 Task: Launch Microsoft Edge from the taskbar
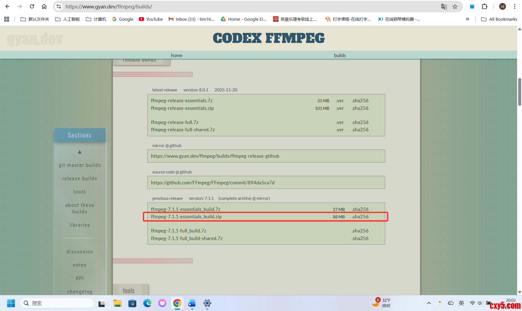point(147,303)
